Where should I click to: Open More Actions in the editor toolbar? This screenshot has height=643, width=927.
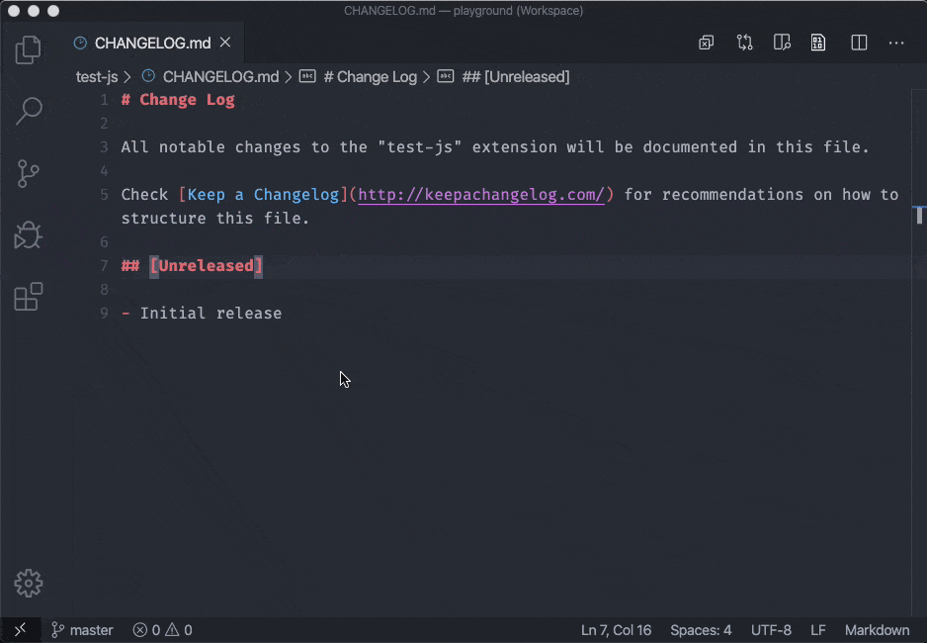(896, 43)
